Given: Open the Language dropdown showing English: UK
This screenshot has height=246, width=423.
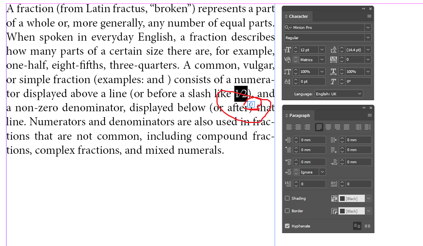Looking at the screenshot, I should click(339, 93).
